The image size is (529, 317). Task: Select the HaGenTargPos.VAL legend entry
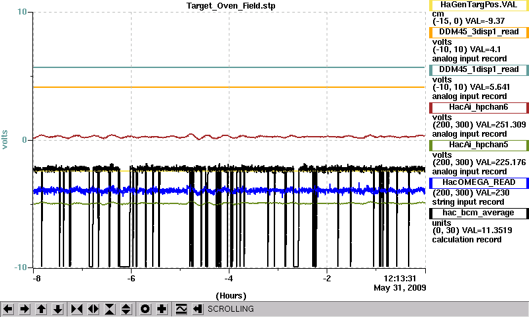[479, 5]
